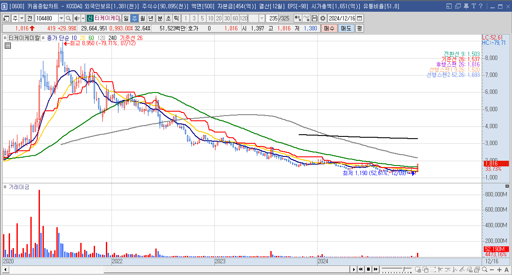Select the 초 second period toggle
The image size is (512, 275).
point(168,18)
